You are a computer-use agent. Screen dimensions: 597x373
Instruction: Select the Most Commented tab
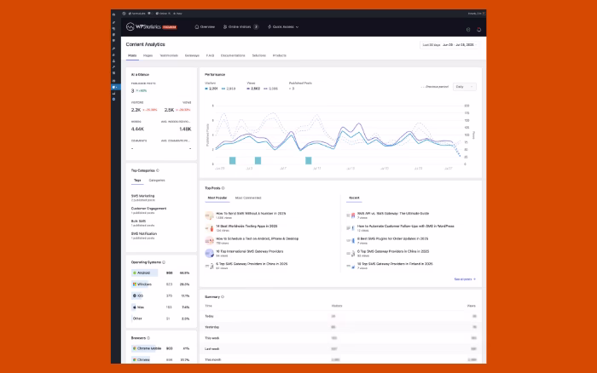[248, 198]
